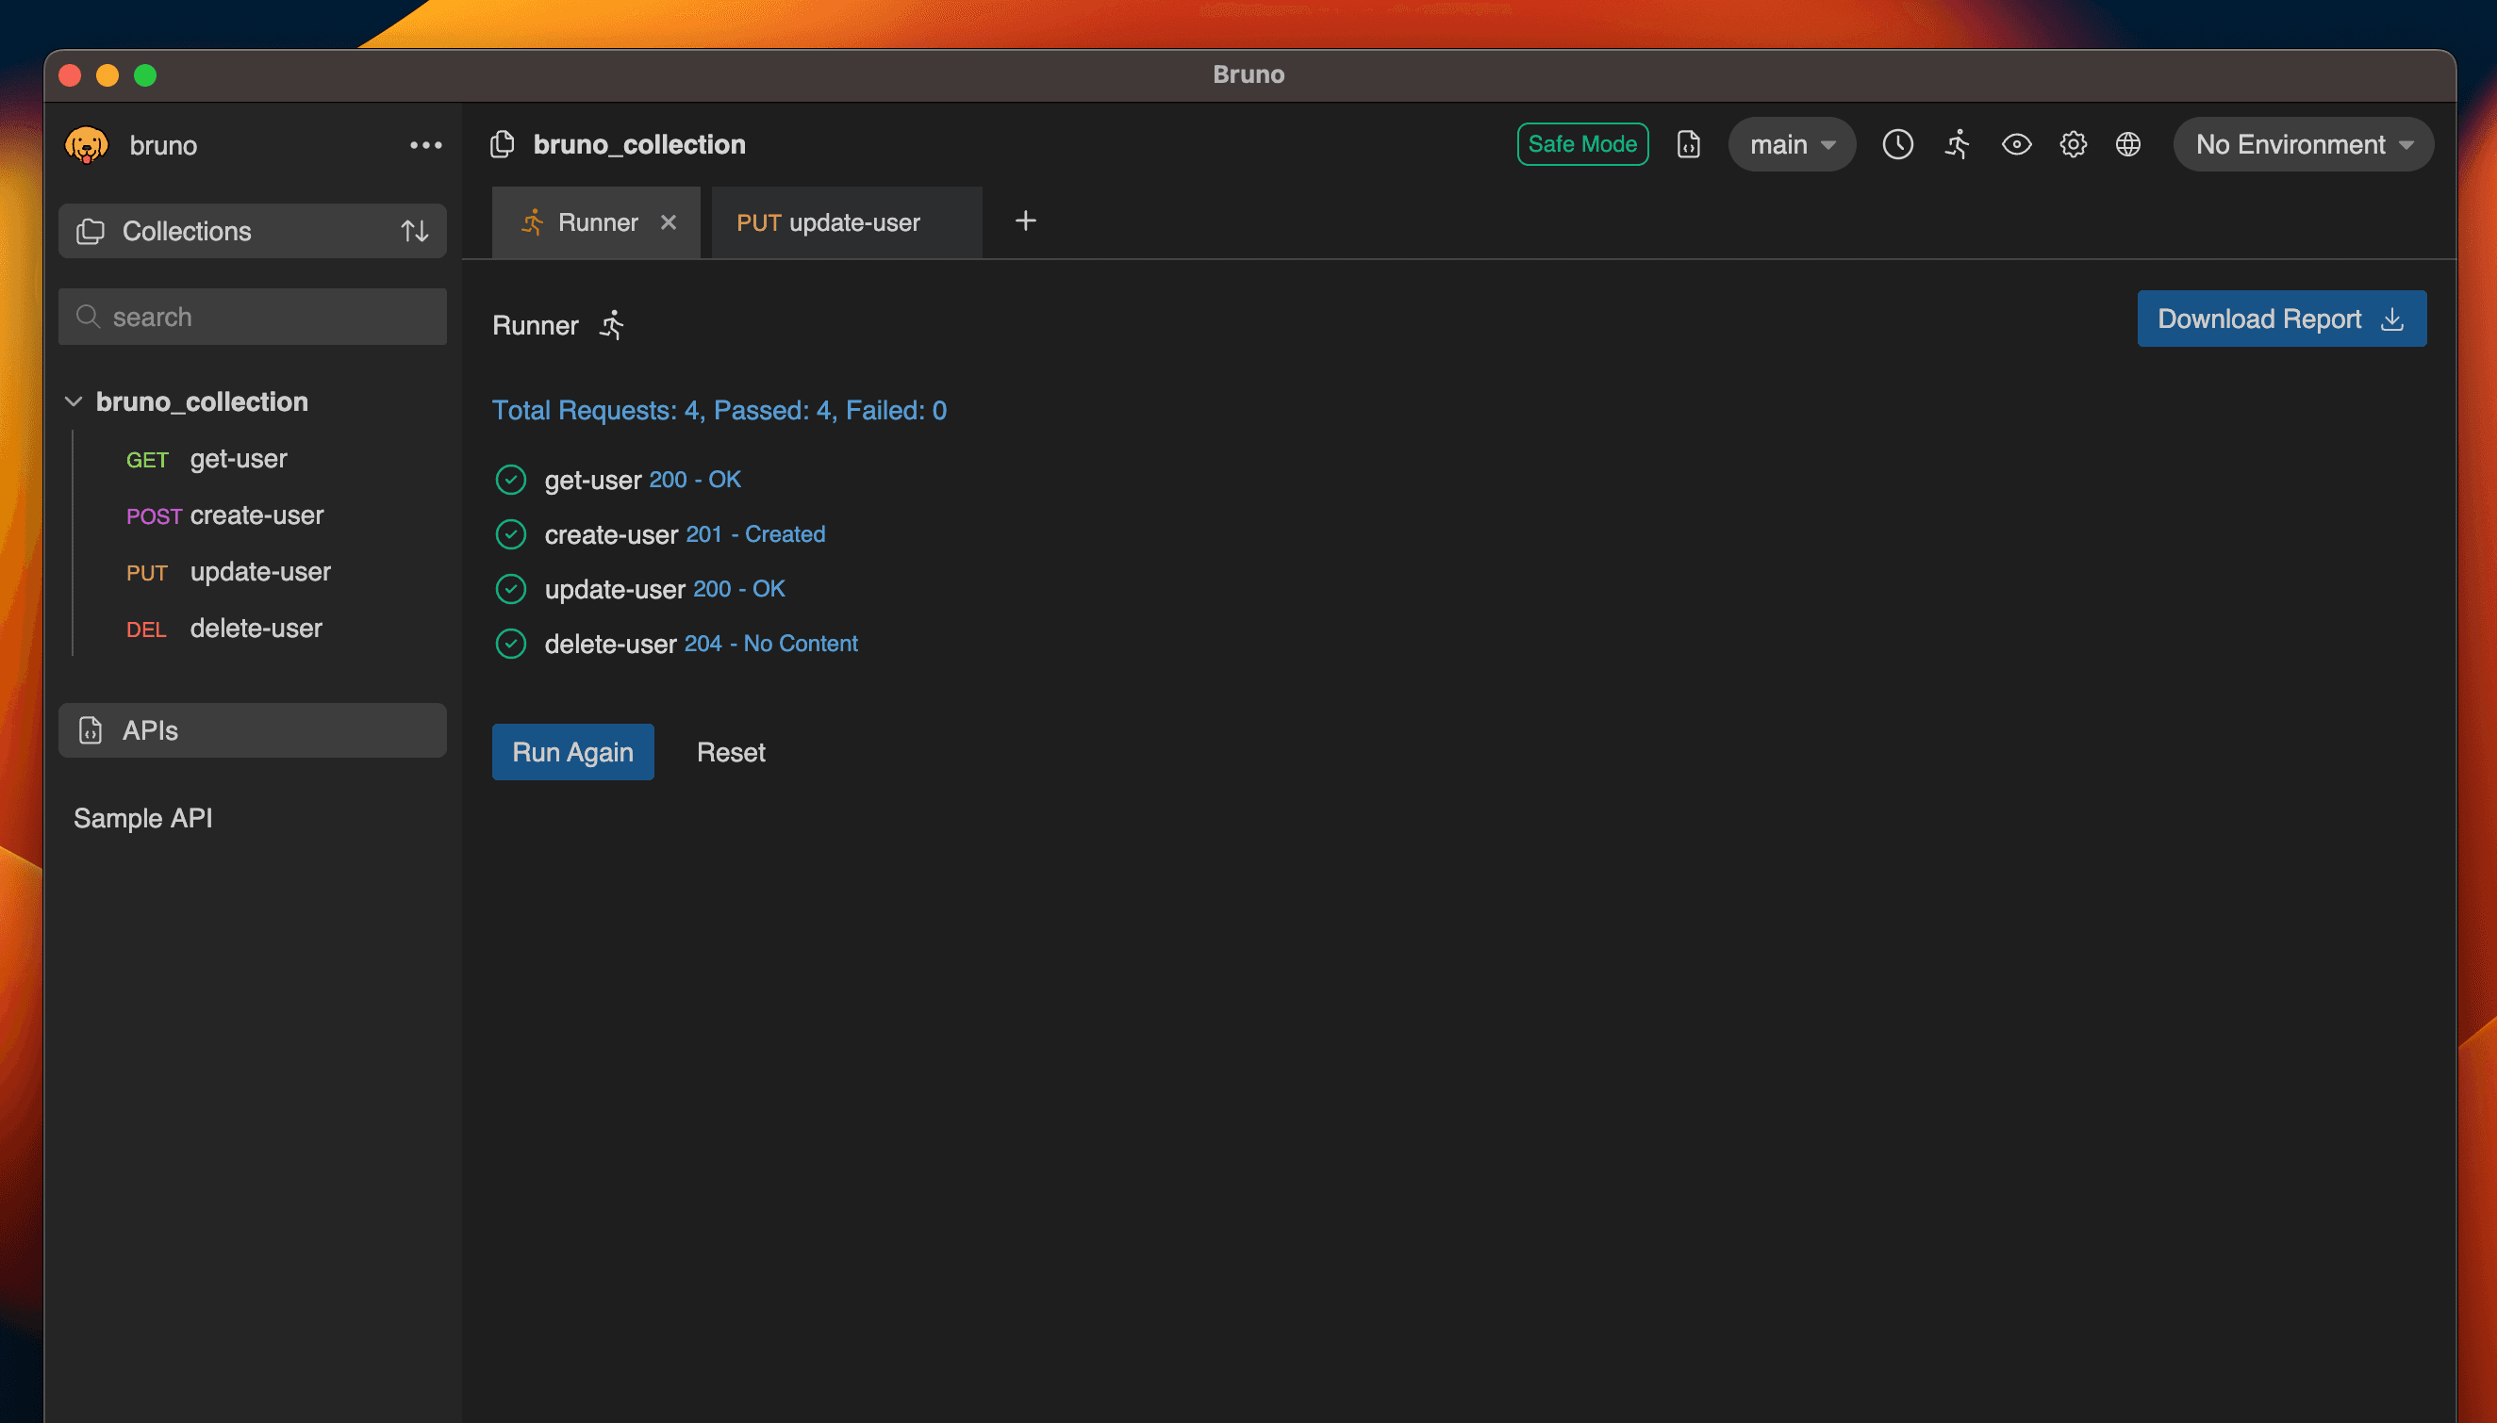This screenshot has height=1423, width=2497.
Task: Toggle Safe Mode button
Action: pos(1579,144)
